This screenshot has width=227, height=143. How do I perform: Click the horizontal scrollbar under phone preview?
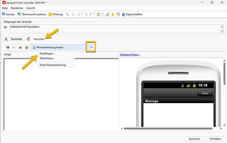tap(168, 129)
